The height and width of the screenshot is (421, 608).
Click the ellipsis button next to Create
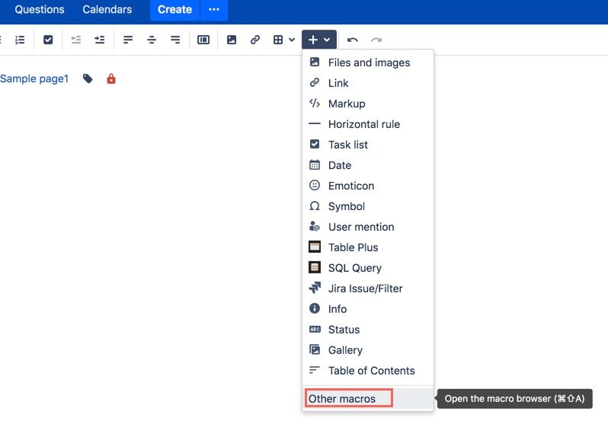(x=214, y=9)
